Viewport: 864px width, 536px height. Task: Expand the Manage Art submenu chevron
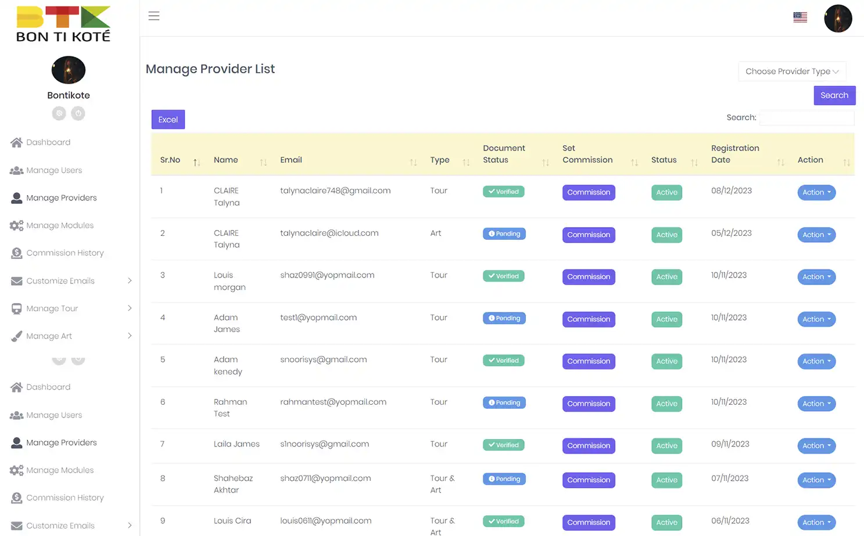coord(130,336)
